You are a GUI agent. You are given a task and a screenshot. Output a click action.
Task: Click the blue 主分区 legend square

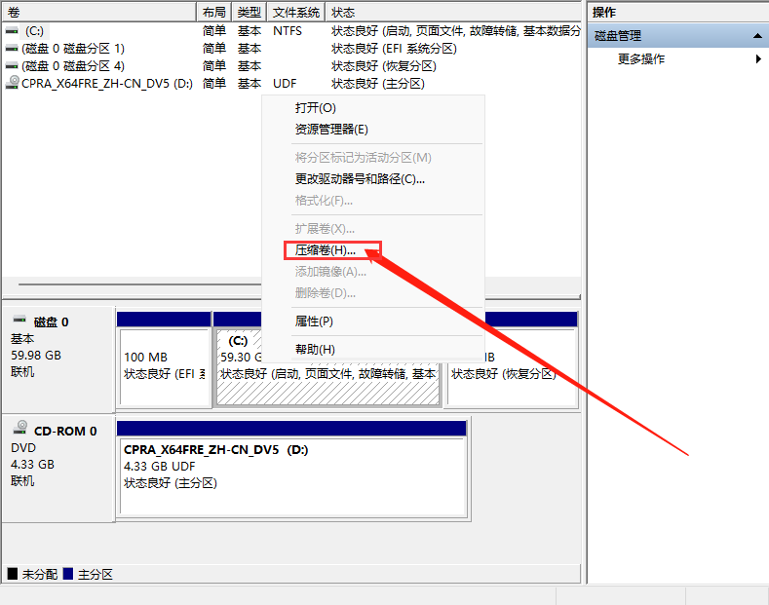pyautogui.click(x=67, y=574)
